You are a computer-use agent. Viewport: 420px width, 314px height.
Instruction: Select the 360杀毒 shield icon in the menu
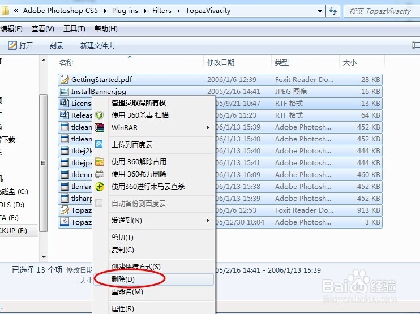point(100,115)
